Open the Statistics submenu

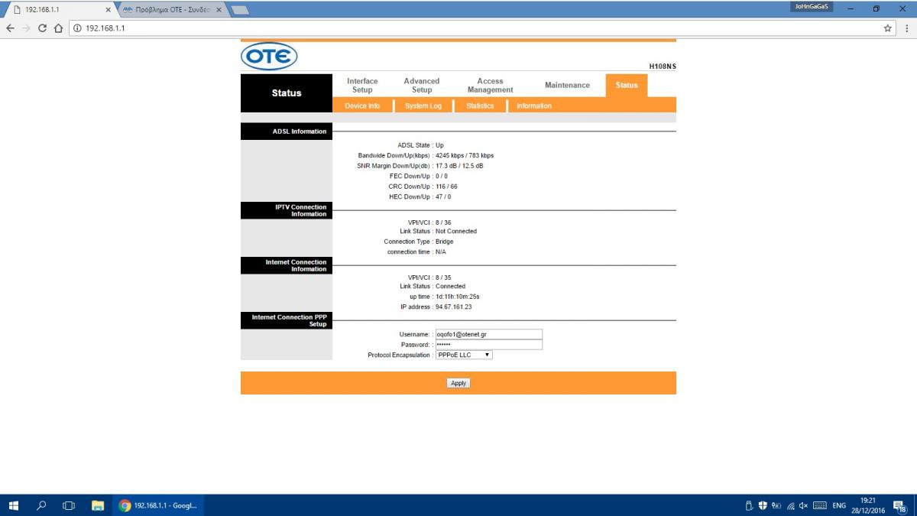pyautogui.click(x=480, y=105)
